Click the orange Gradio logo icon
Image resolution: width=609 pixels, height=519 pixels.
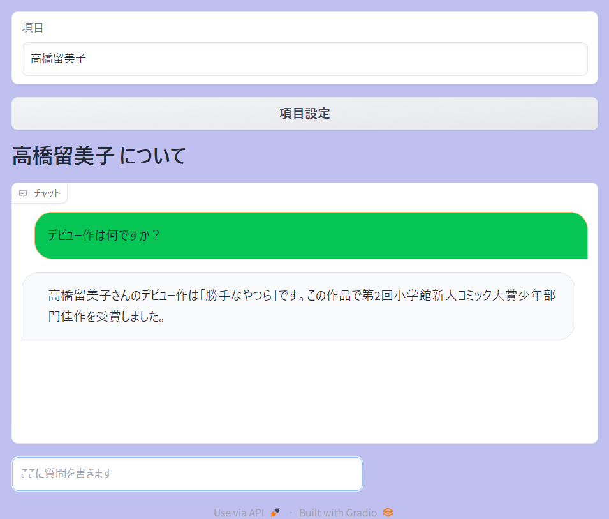pyautogui.click(x=388, y=513)
